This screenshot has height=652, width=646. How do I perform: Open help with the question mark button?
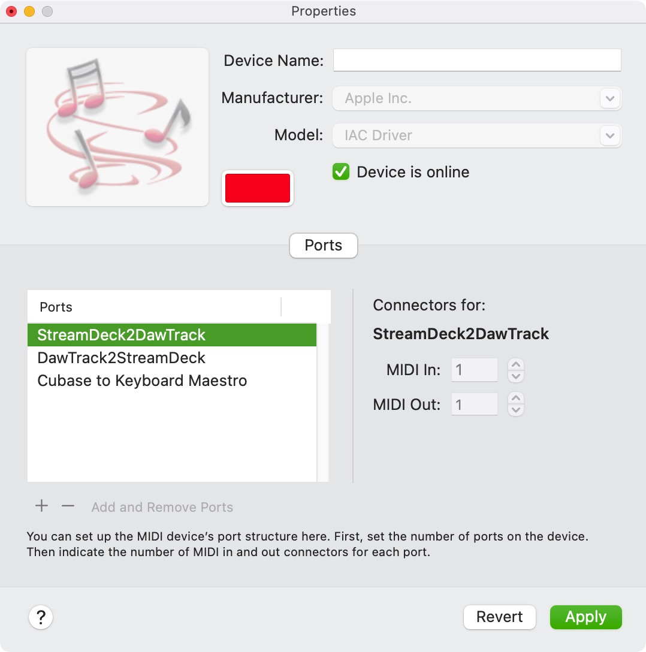tap(41, 617)
